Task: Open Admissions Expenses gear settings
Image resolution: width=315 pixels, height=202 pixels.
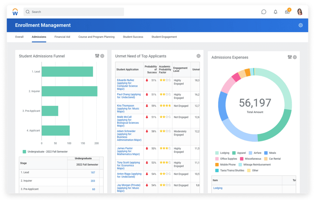Action: pos(295,57)
